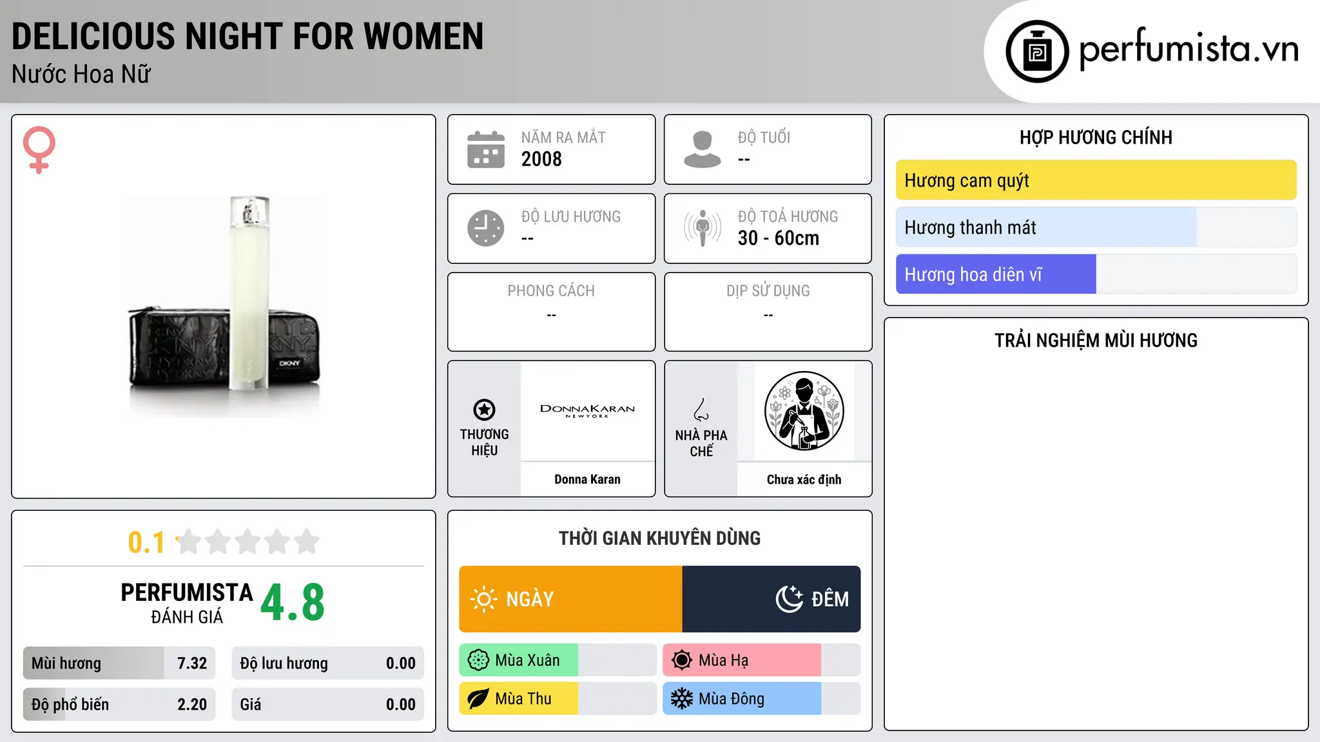Viewport: 1320px width, 742px height.
Task: Click the nose icon above Nhà pha chế
Action: [701, 410]
